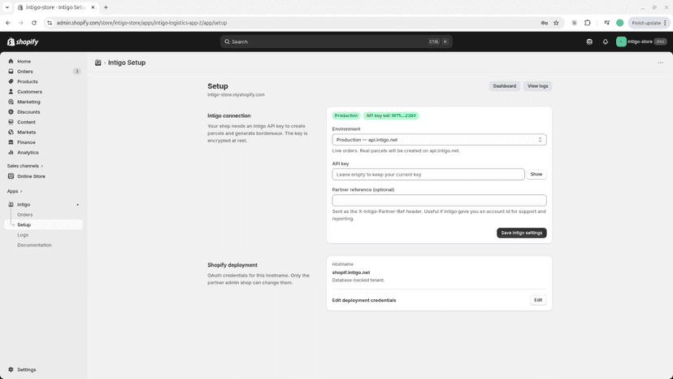
Task: Select Setup under Intigo app
Action: 43,224
